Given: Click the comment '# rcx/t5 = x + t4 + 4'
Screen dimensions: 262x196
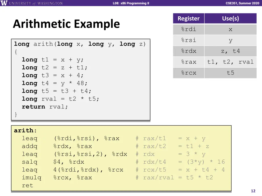Looking at the screenshot, I should [180, 170].
